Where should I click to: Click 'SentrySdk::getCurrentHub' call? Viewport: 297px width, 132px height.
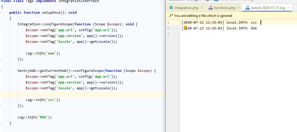[x=42, y=71]
